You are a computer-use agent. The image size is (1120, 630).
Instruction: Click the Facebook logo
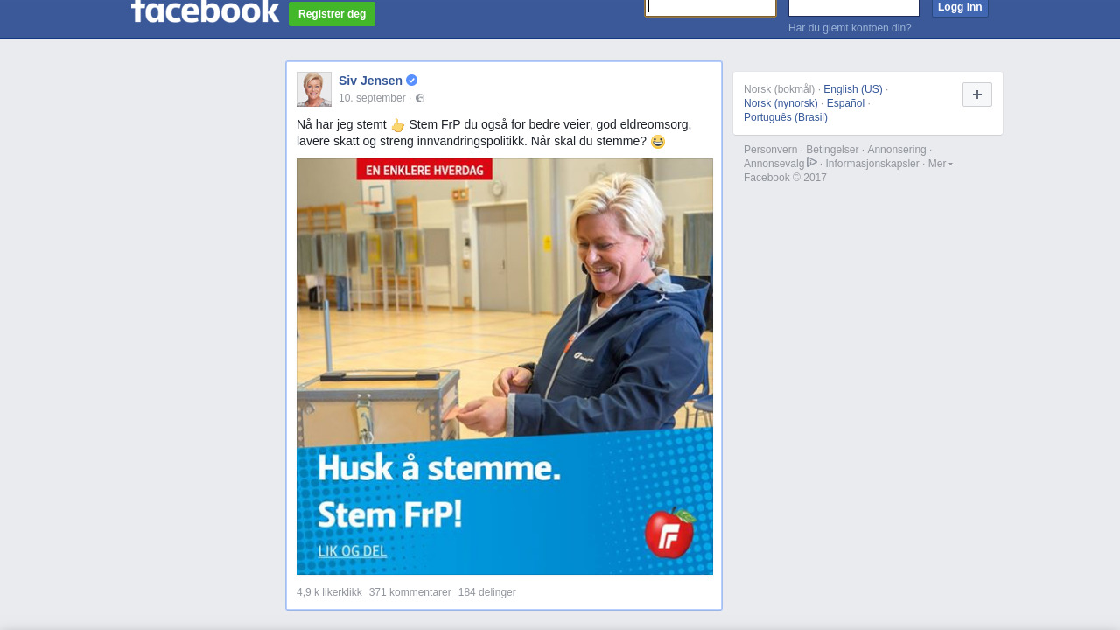pyautogui.click(x=205, y=10)
